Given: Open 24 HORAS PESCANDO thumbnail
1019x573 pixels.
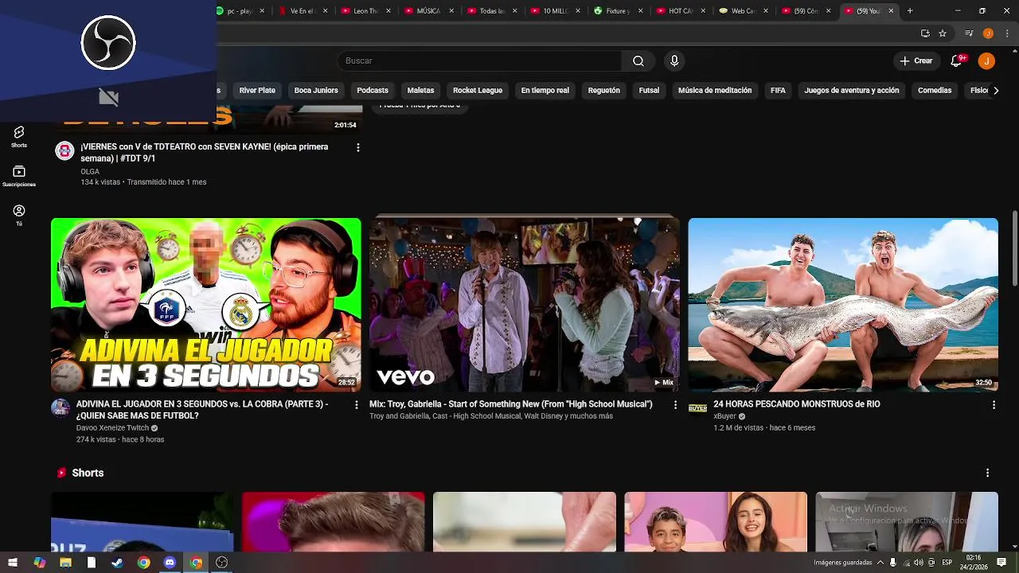Looking at the screenshot, I should coord(843,305).
